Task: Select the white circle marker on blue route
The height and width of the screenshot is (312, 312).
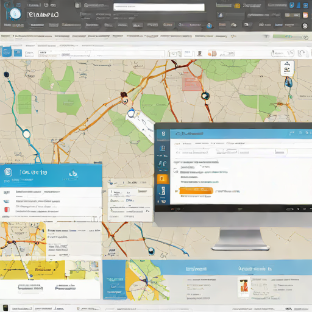Action: tap(26, 134)
